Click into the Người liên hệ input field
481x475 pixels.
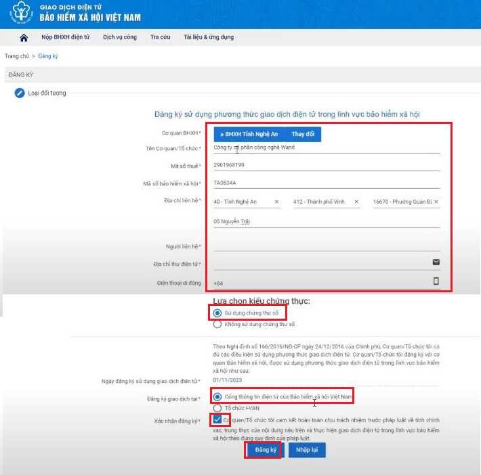click(x=327, y=246)
